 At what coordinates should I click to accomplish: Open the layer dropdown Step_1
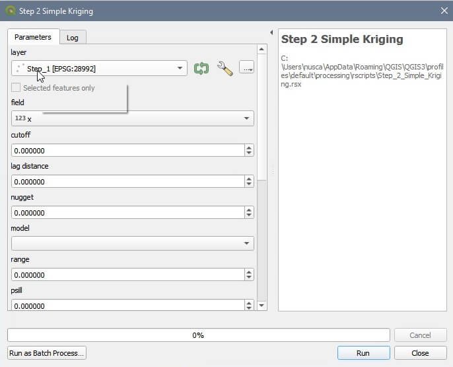click(x=99, y=69)
